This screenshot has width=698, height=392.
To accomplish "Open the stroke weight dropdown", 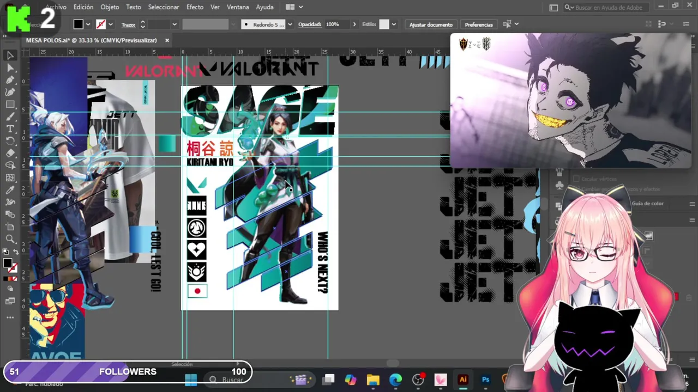I will pos(174,24).
